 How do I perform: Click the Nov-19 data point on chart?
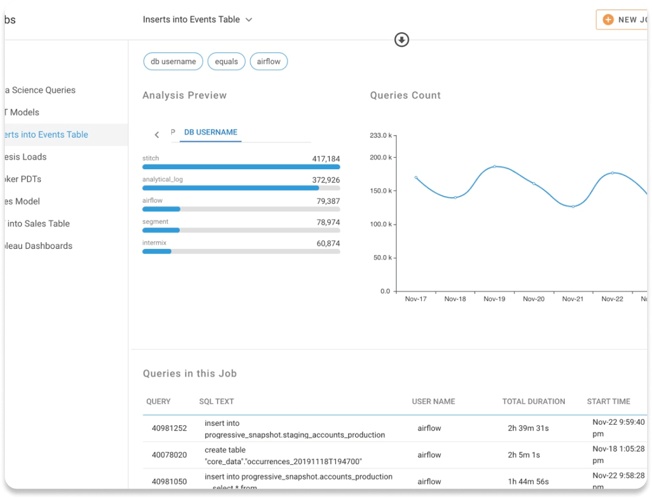[494, 166]
